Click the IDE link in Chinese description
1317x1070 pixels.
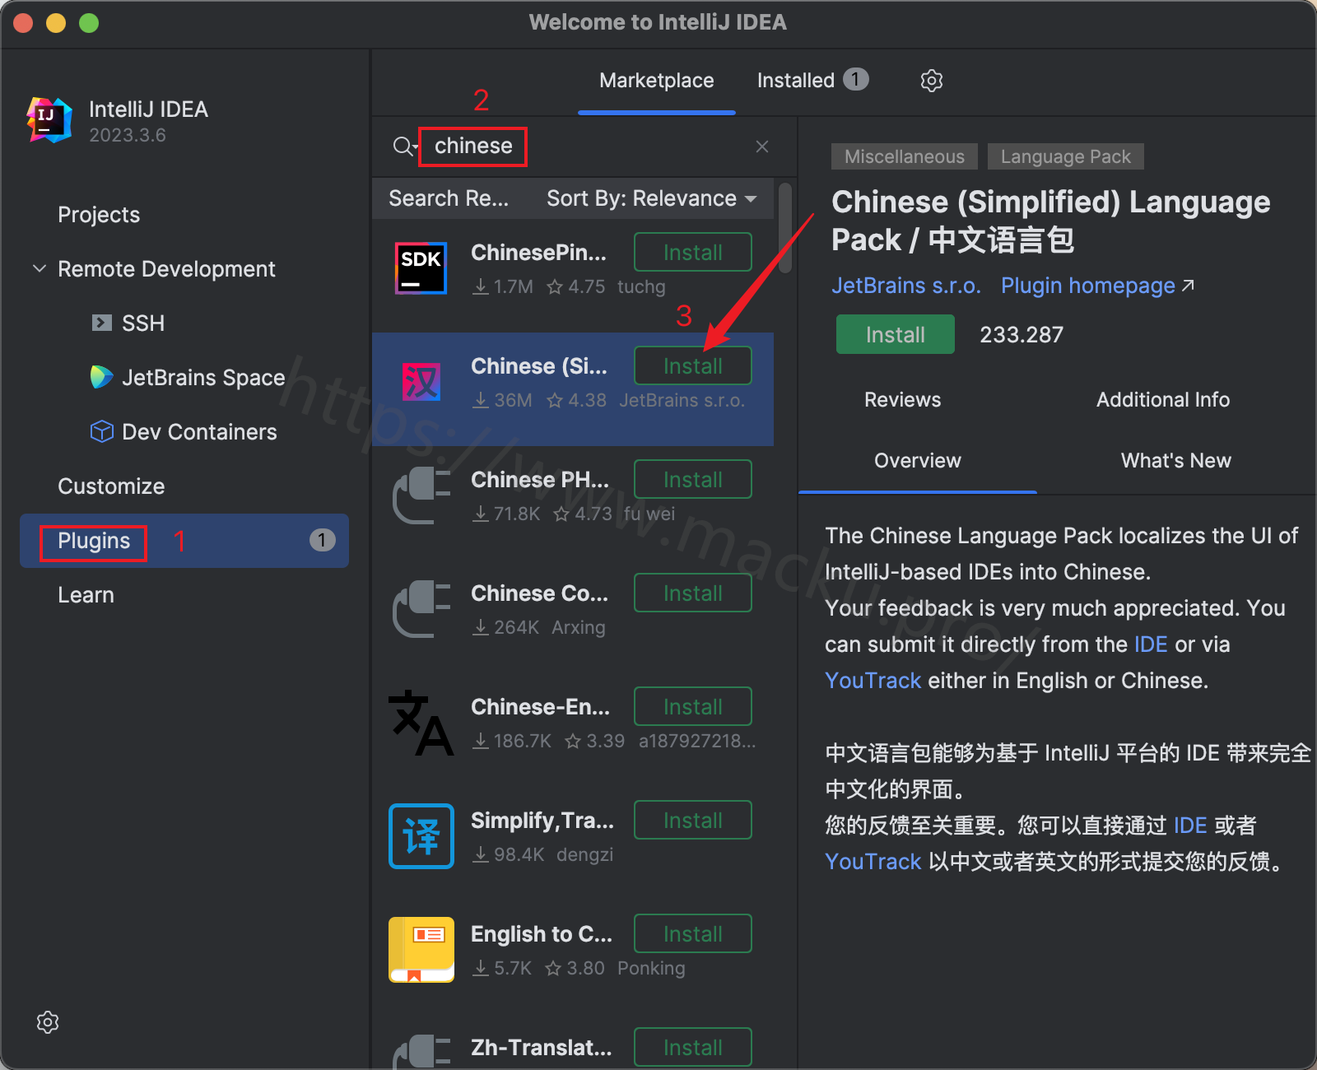(x=1189, y=826)
